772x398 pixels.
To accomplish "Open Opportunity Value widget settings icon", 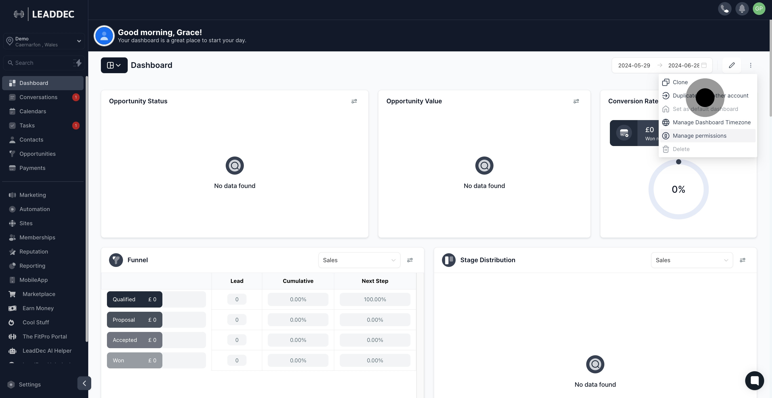I will (576, 101).
